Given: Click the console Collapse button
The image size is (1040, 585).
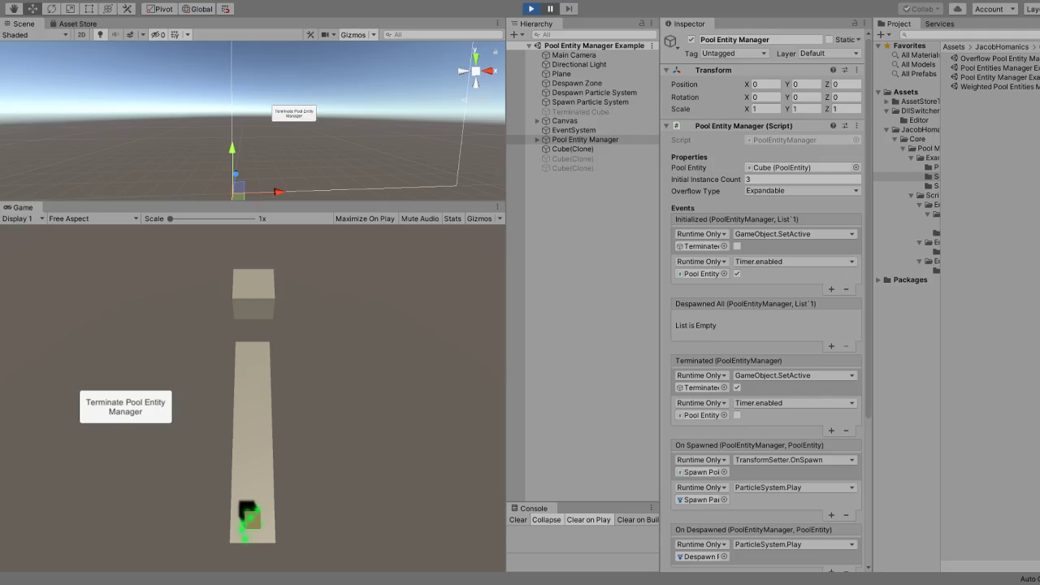Looking at the screenshot, I should [x=547, y=520].
